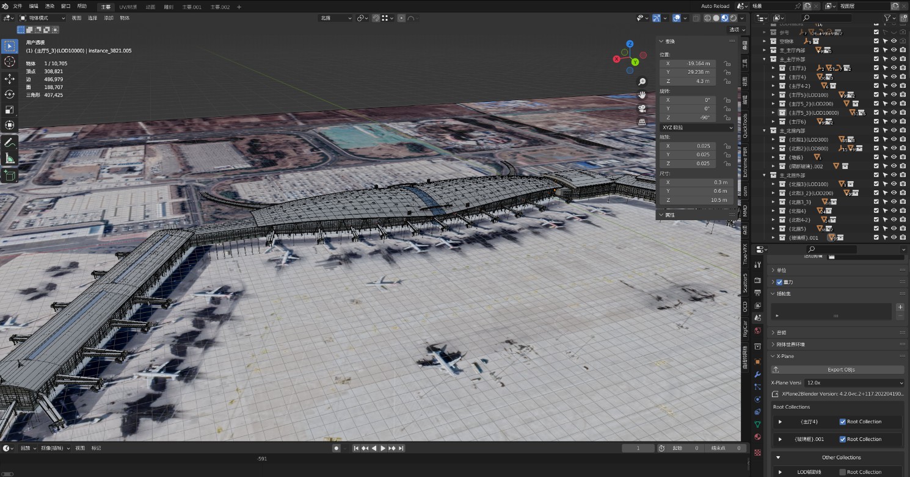Collapse the 主_北指内部 collection in outliner
Viewport: 910px width, 477px height.
tap(765, 131)
